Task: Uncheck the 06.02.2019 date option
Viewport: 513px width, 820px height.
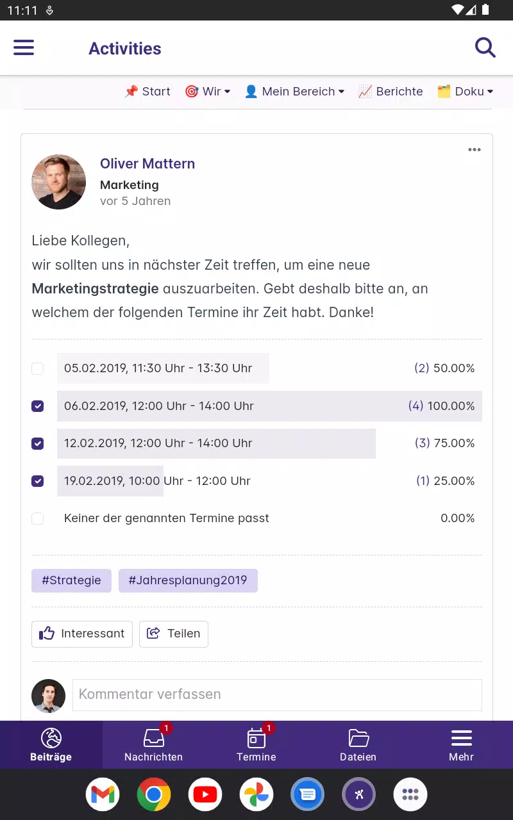Action: pyautogui.click(x=38, y=406)
